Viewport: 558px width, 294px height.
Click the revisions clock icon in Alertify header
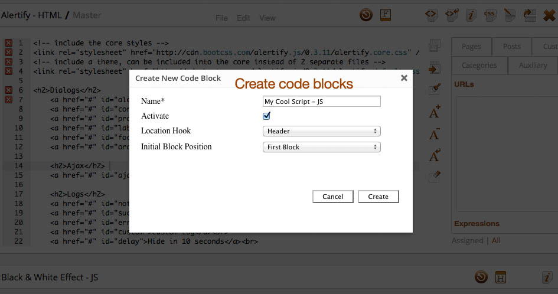click(366, 15)
